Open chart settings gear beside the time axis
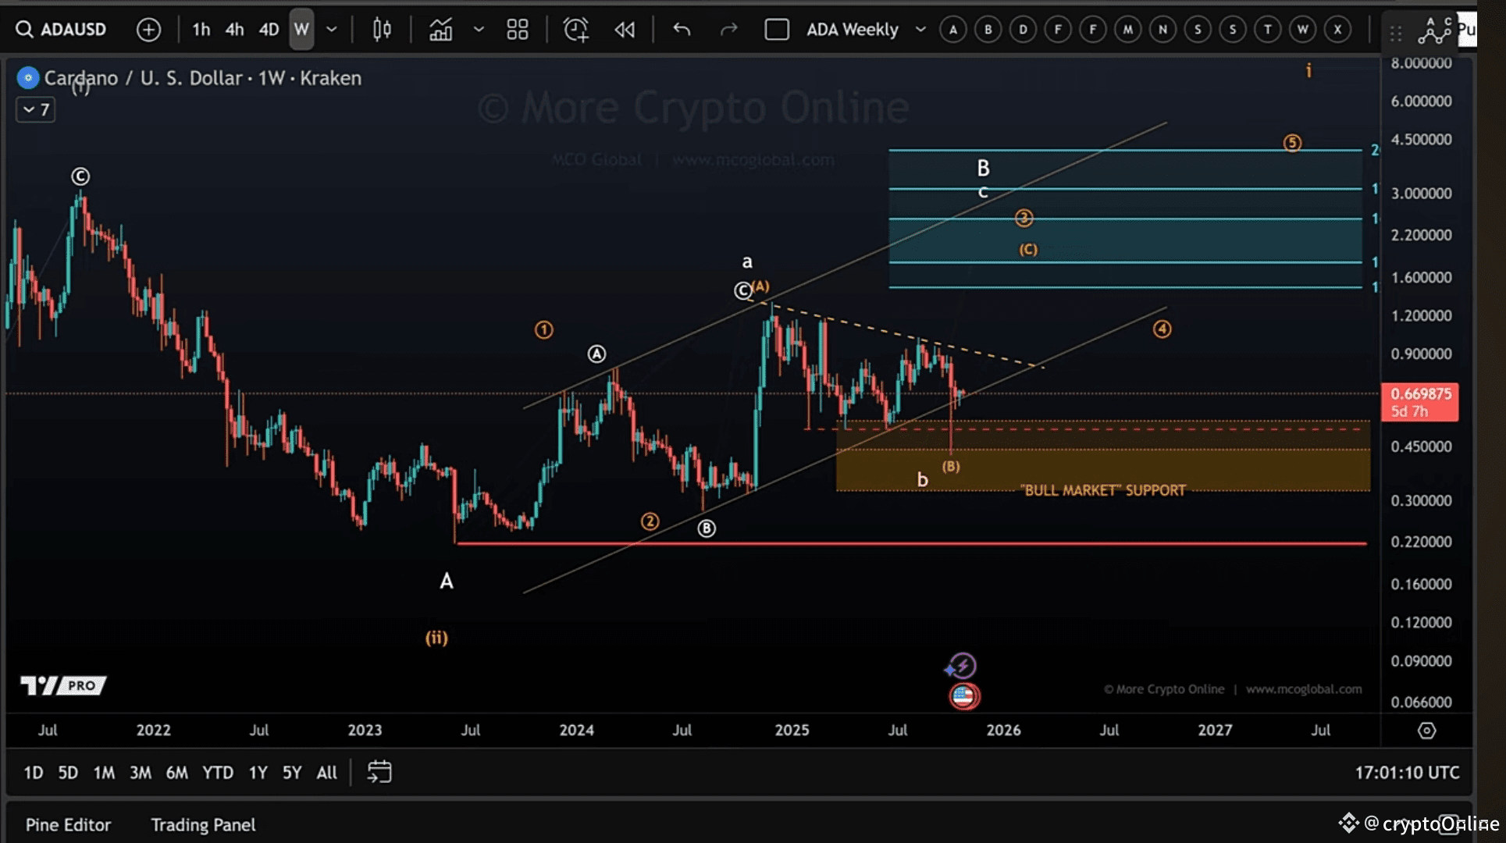The width and height of the screenshot is (1506, 843). pos(1426,731)
